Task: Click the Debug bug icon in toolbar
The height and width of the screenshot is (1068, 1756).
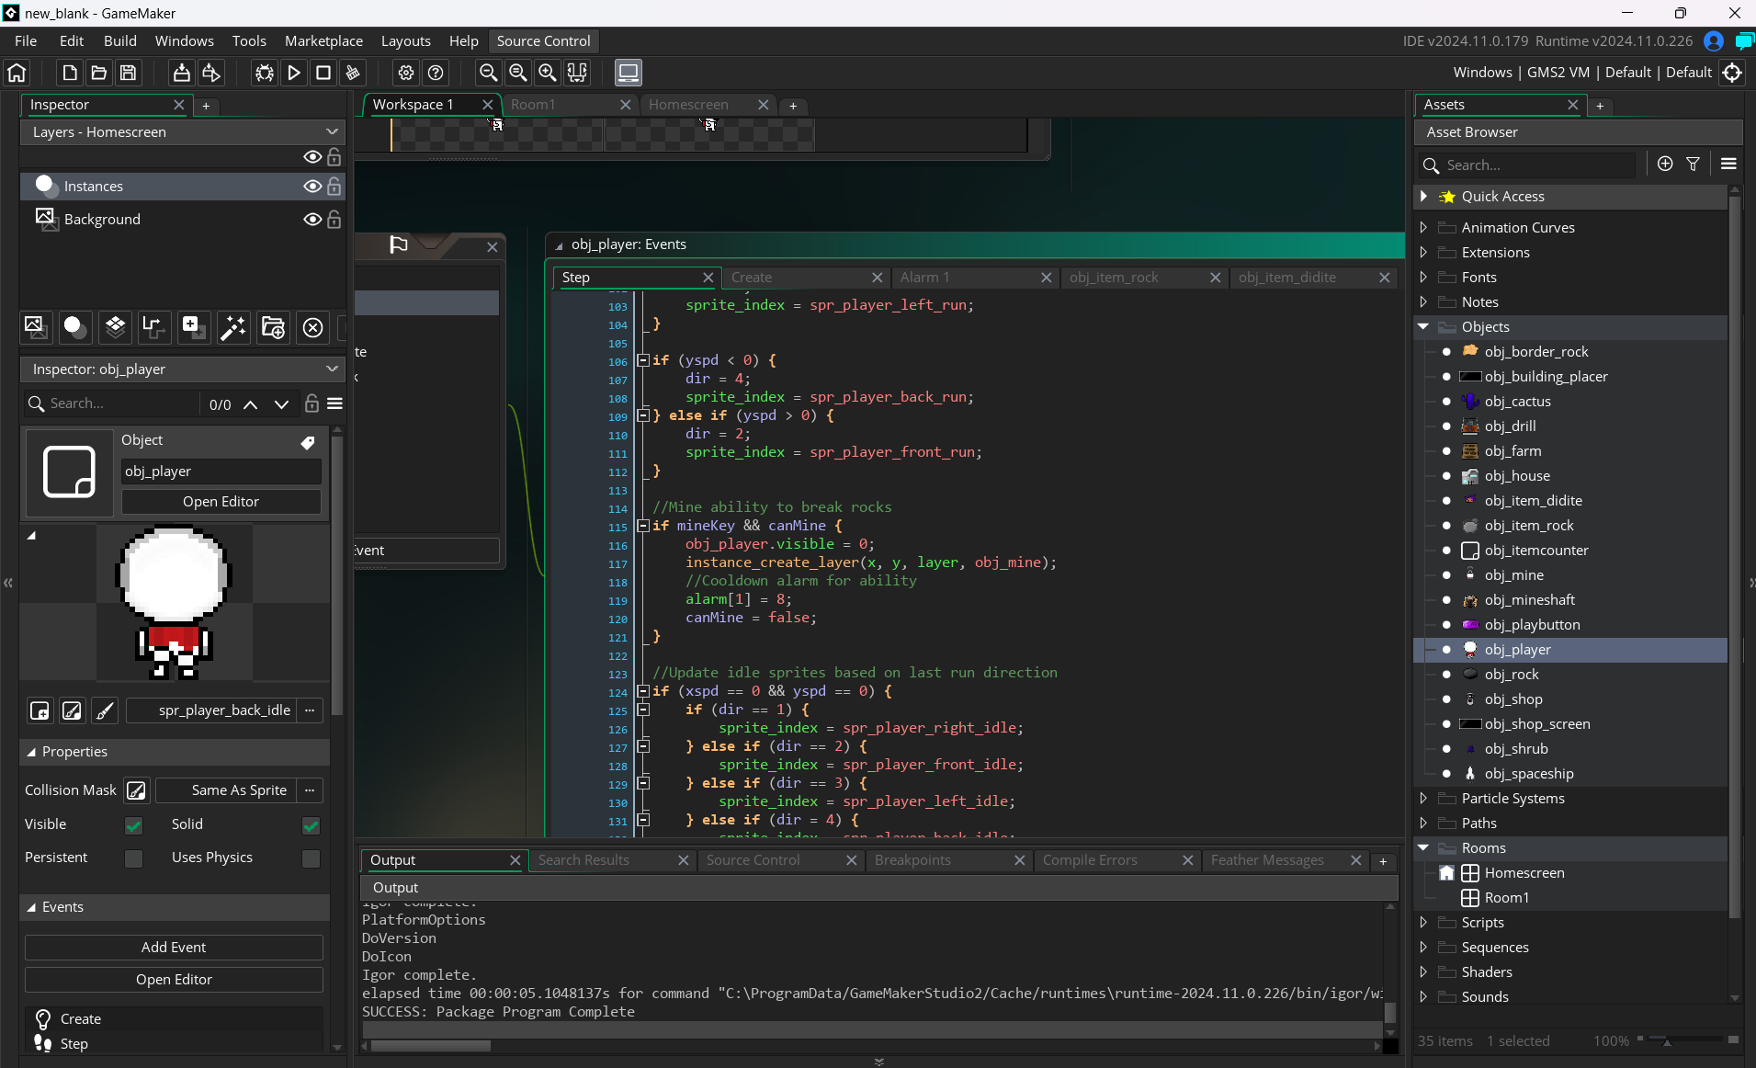Action: pos(265,73)
